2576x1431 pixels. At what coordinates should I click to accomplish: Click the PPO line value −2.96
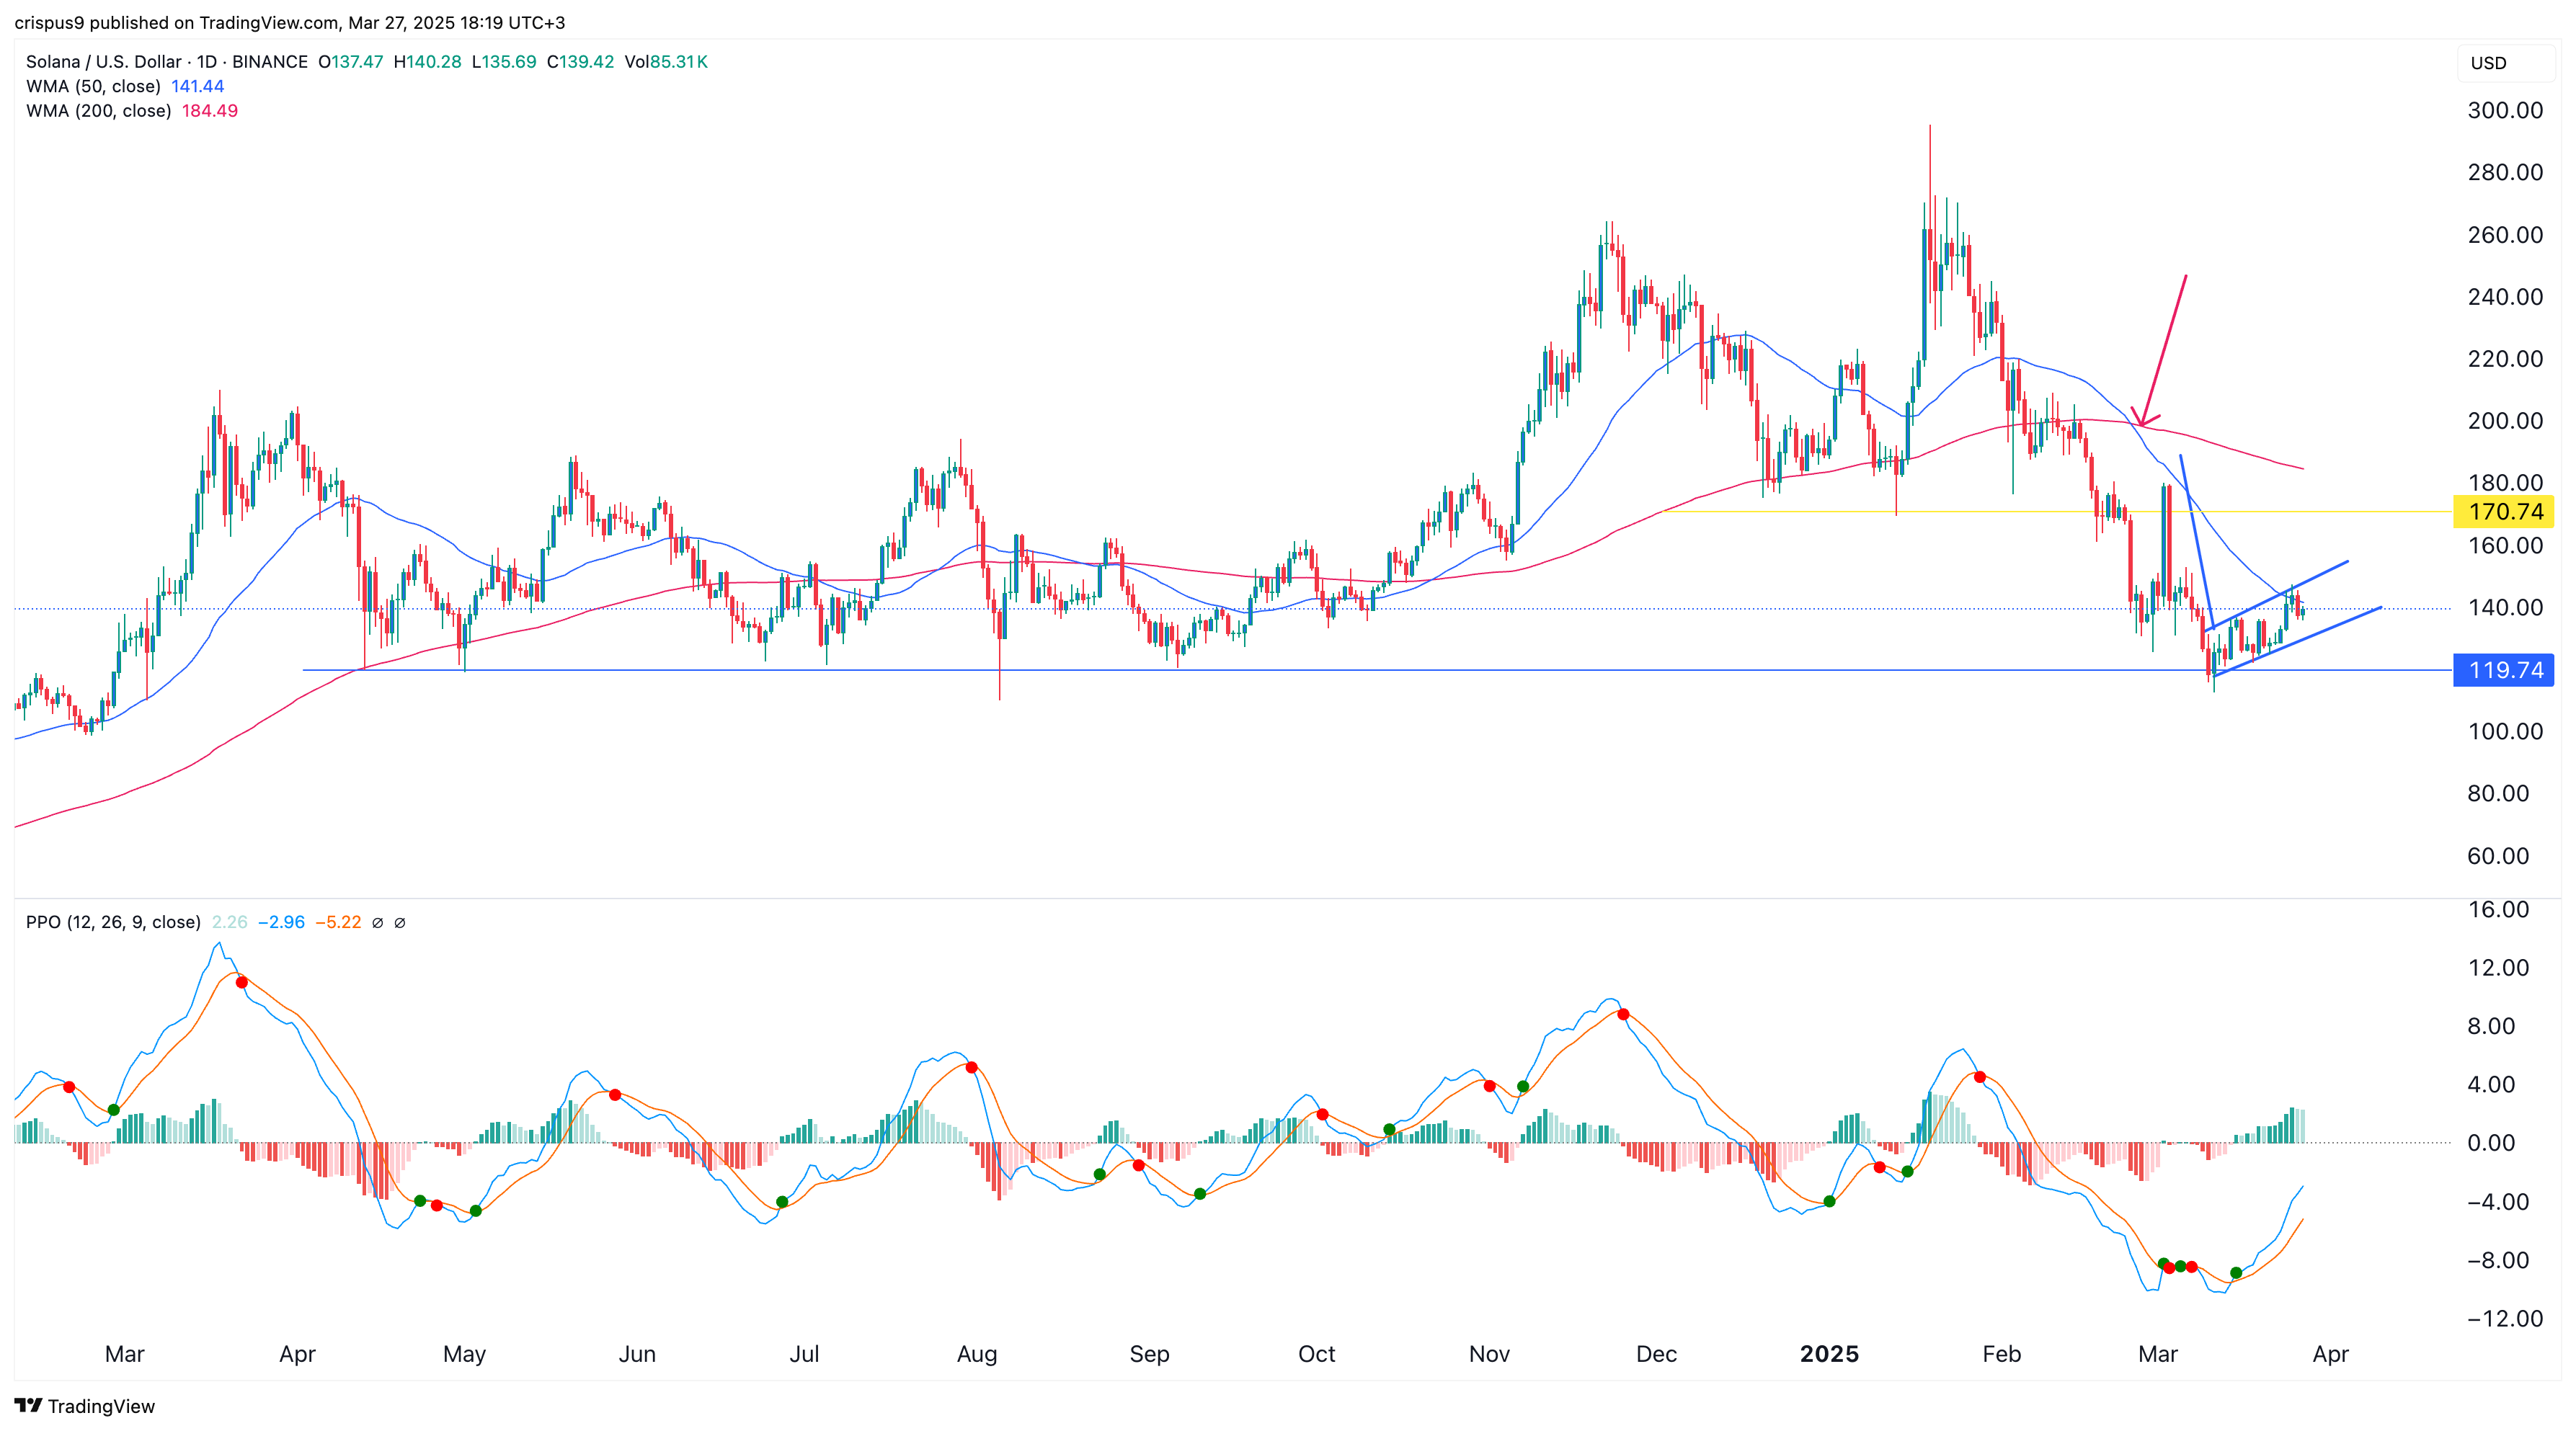[281, 922]
